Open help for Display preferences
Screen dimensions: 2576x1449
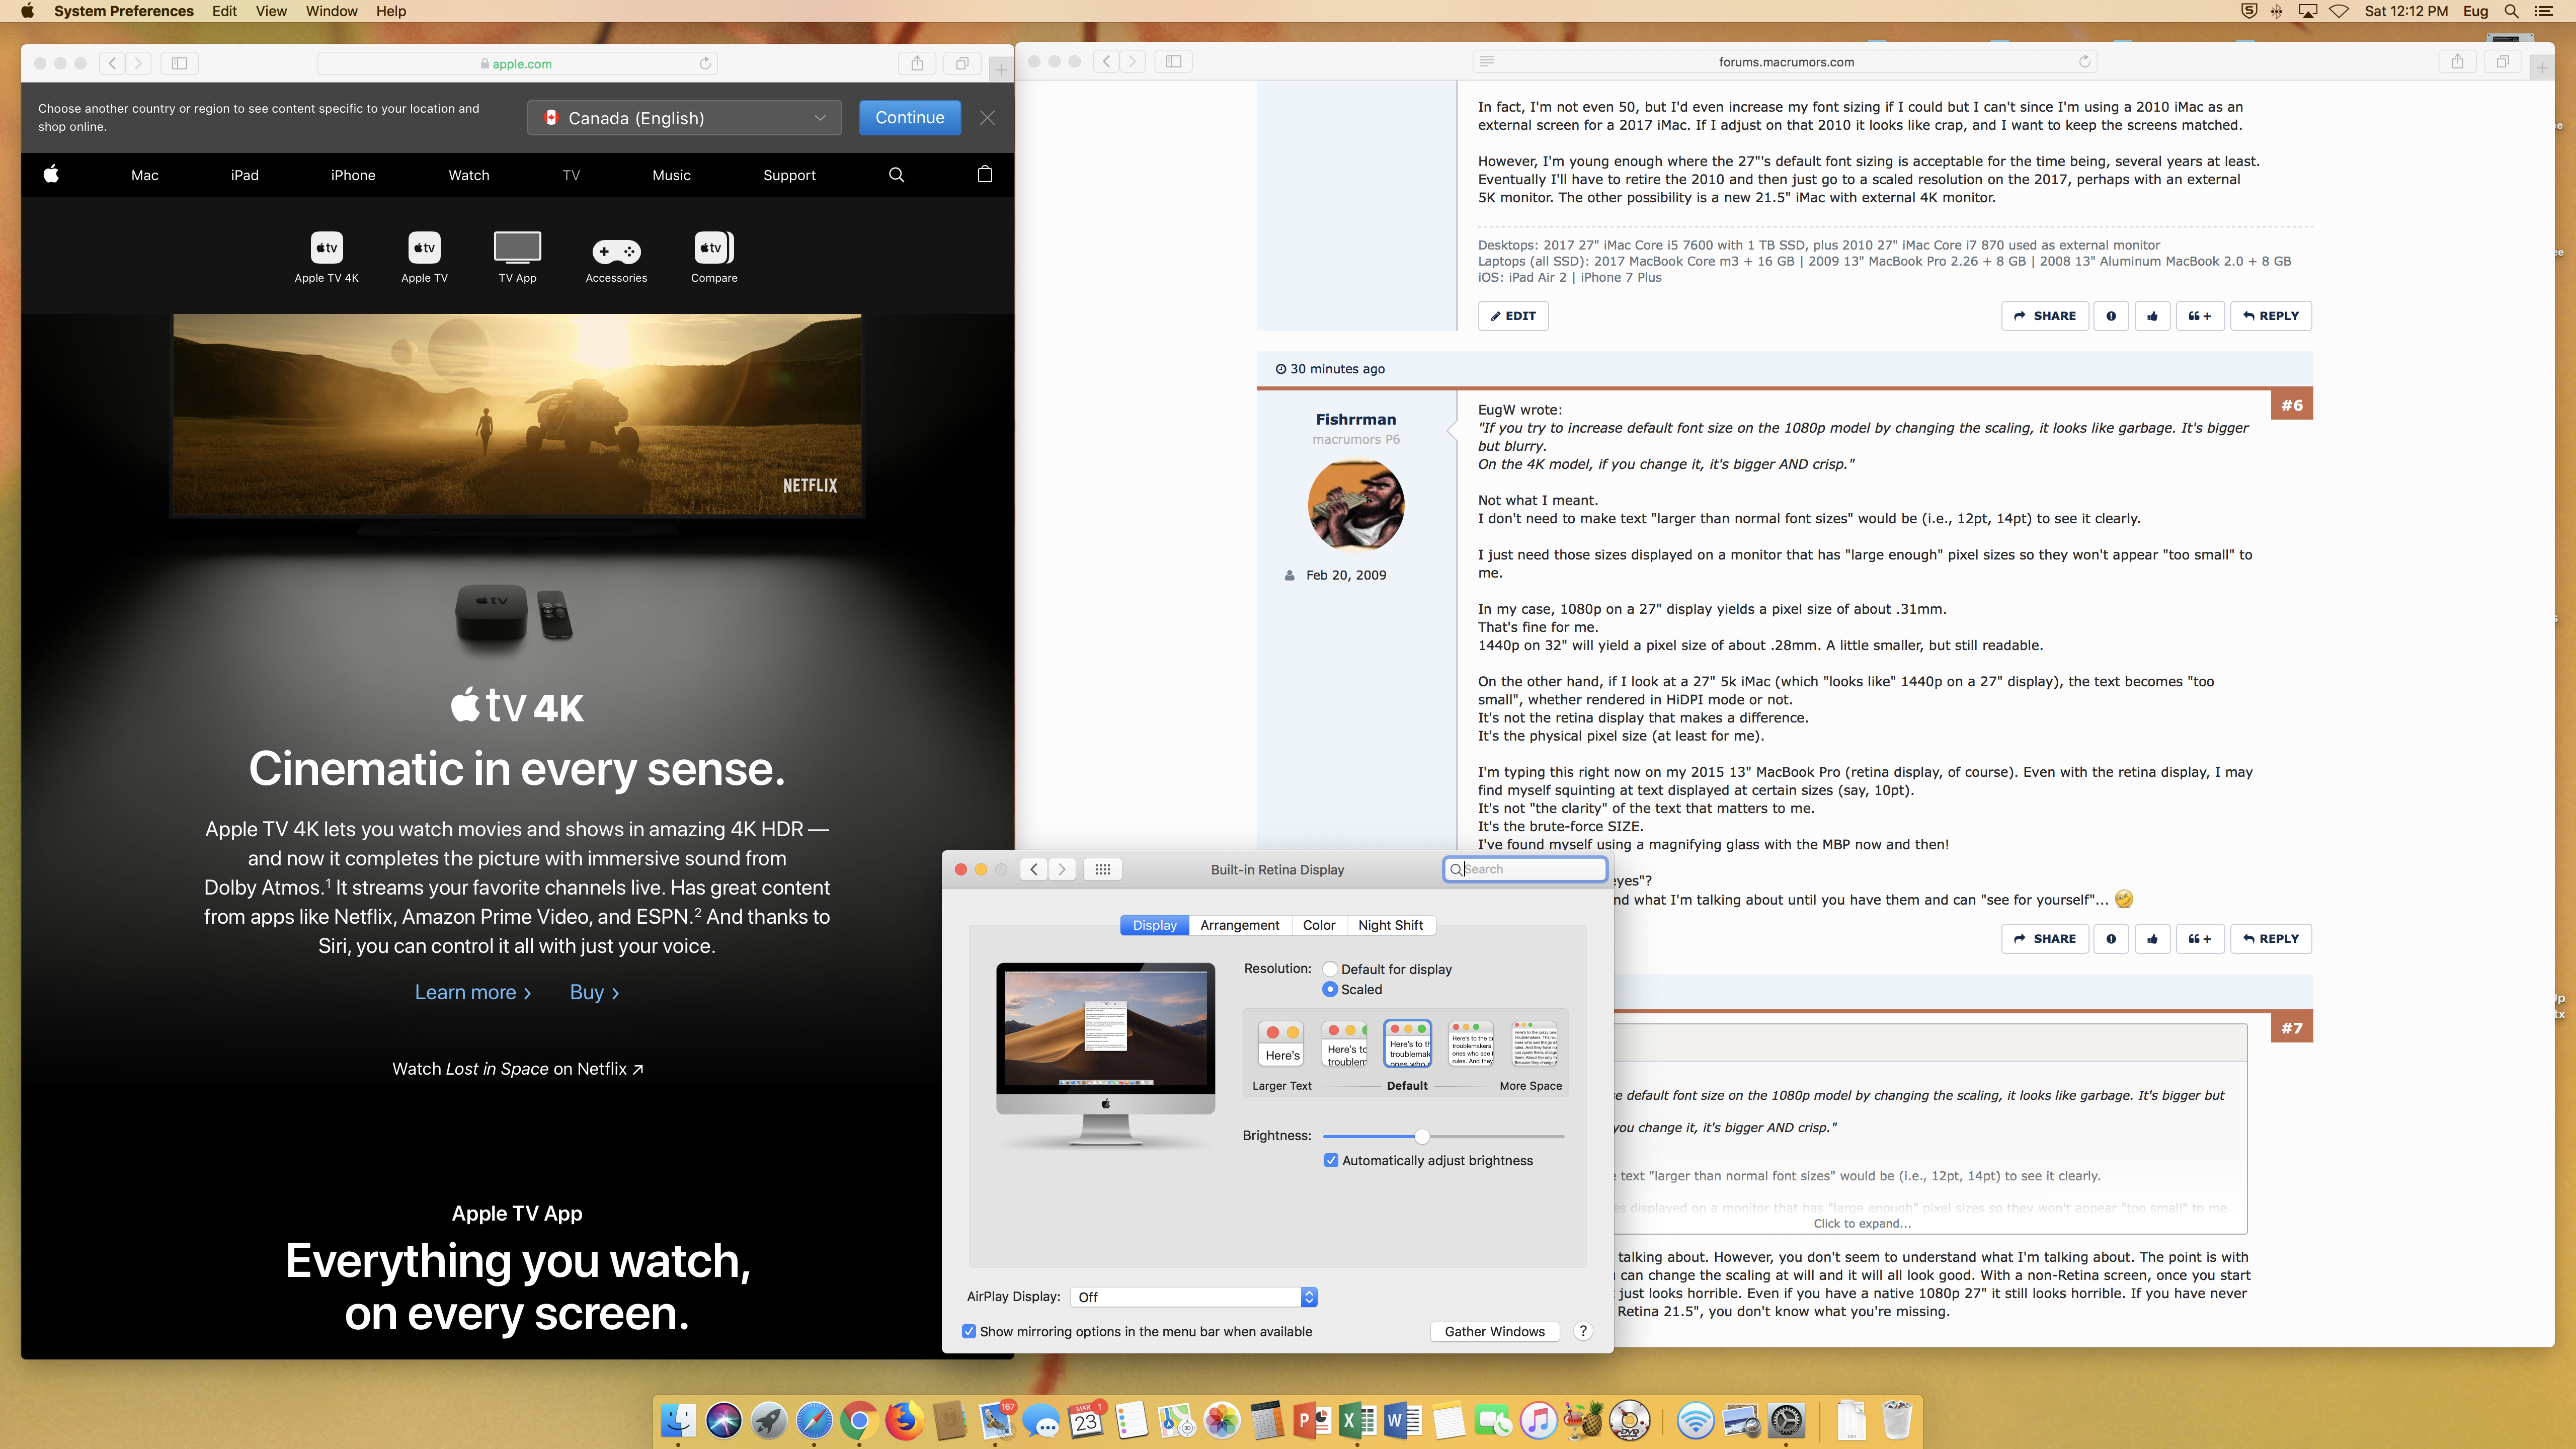pyautogui.click(x=1582, y=1331)
